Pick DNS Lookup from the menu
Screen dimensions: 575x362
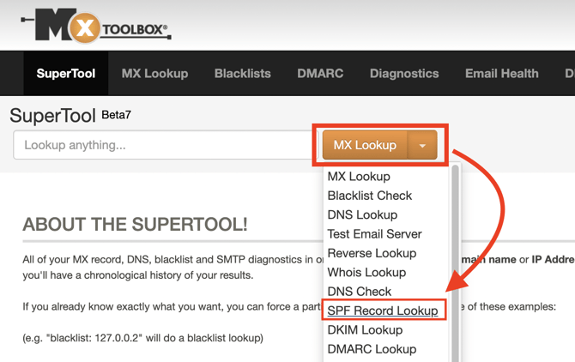[x=362, y=214]
